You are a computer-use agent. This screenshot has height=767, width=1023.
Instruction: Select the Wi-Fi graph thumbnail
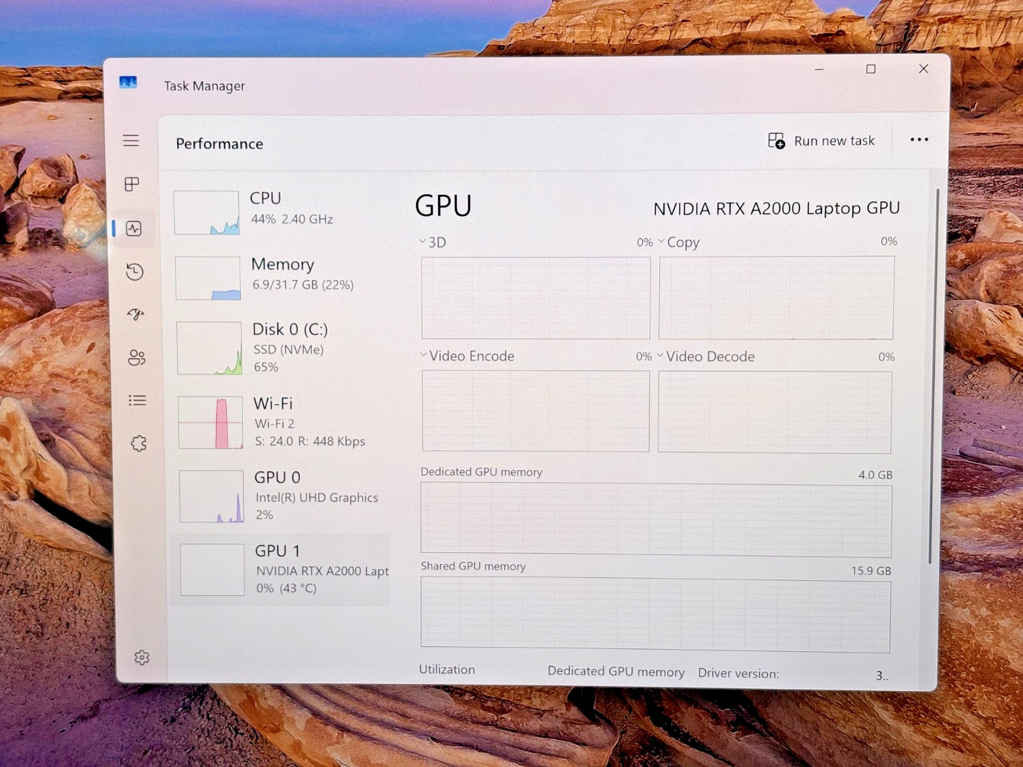tap(210, 422)
